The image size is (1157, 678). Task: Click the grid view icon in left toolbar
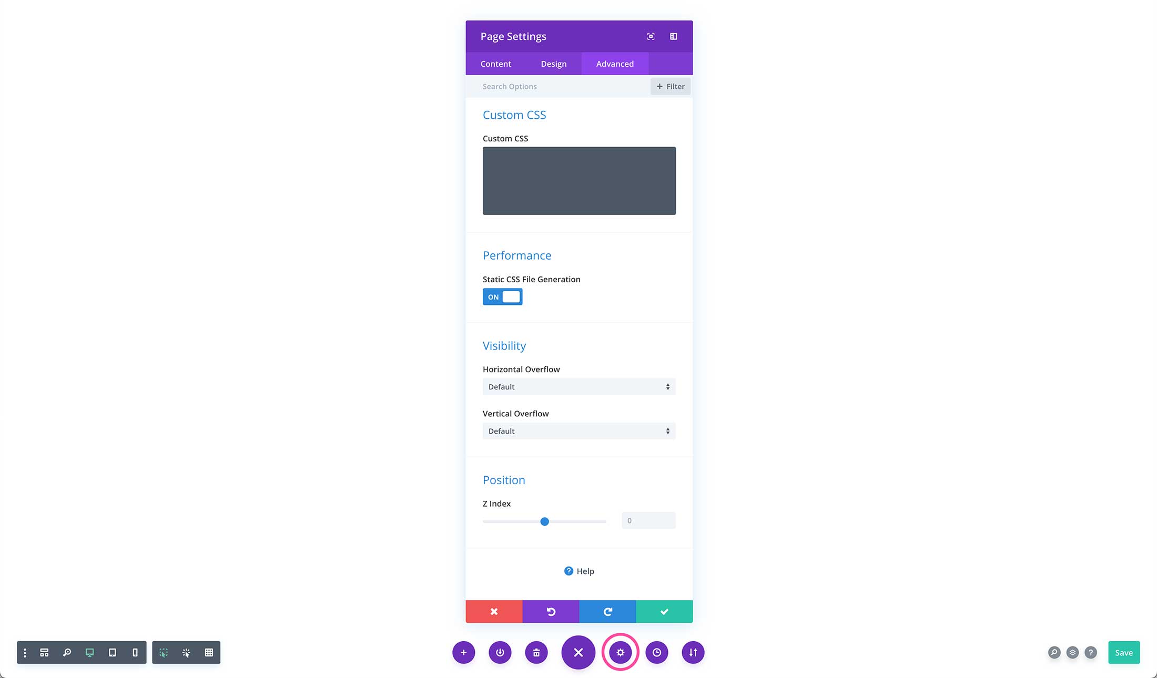pos(208,652)
